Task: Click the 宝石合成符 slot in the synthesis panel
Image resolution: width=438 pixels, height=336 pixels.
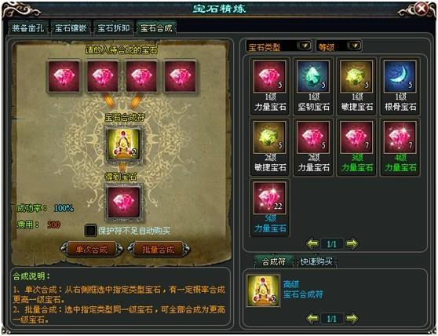Action: click(x=123, y=144)
